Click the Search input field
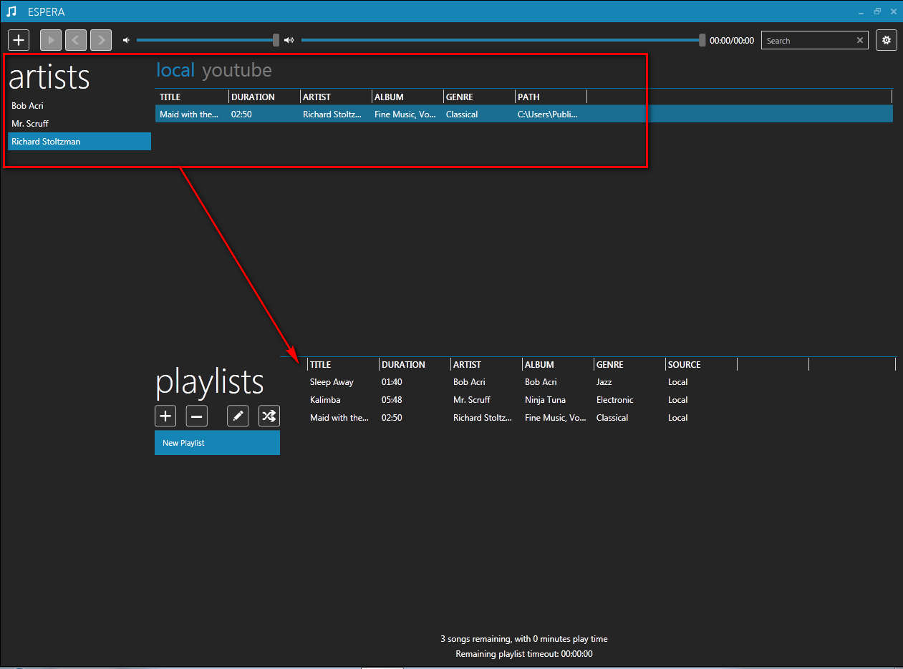This screenshot has height=669, width=903. (x=808, y=41)
